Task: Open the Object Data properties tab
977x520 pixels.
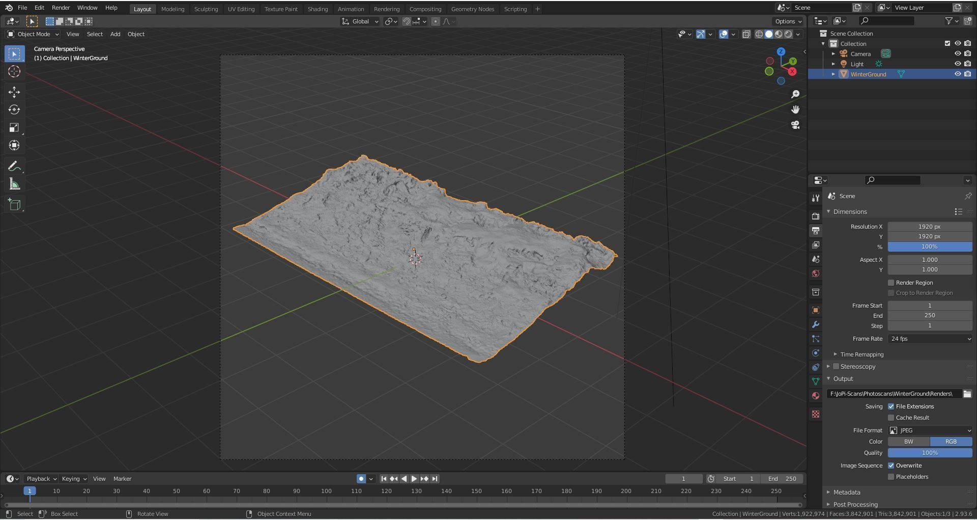Action: click(x=816, y=381)
